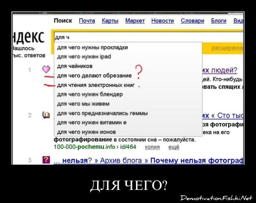Click the search input containing 'для ч'
256x203 pixels.
coord(148,38)
